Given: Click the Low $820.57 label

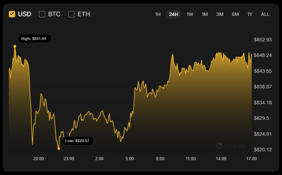Looking at the screenshot, I should click(77, 141).
